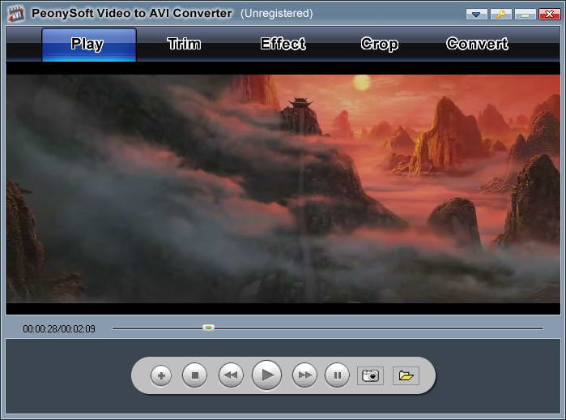
Task: Start playing the video
Action: 266,375
